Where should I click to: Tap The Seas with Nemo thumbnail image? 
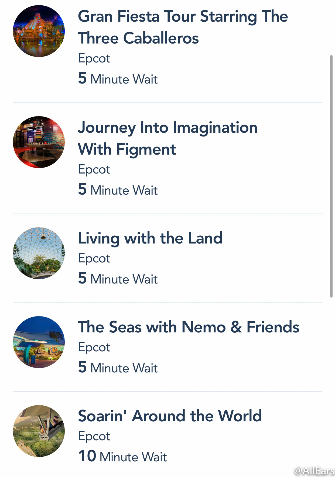(39, 342)
